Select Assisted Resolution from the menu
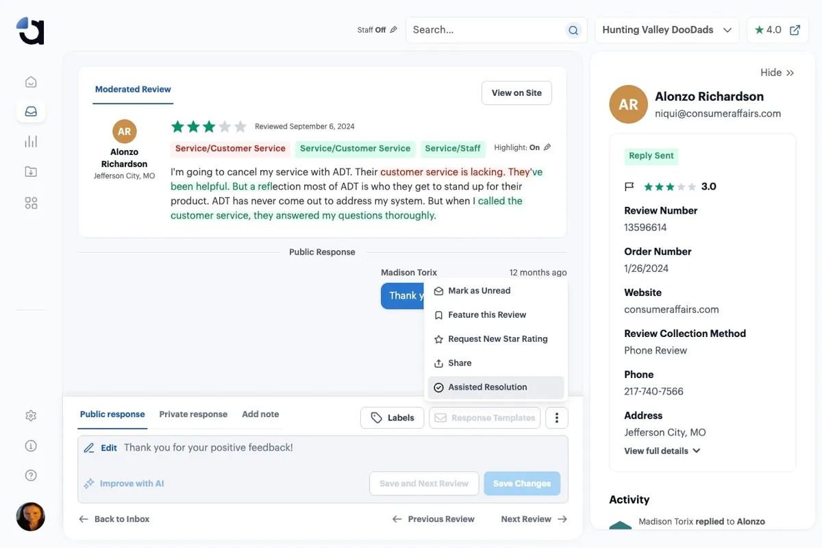 (496, 387)
